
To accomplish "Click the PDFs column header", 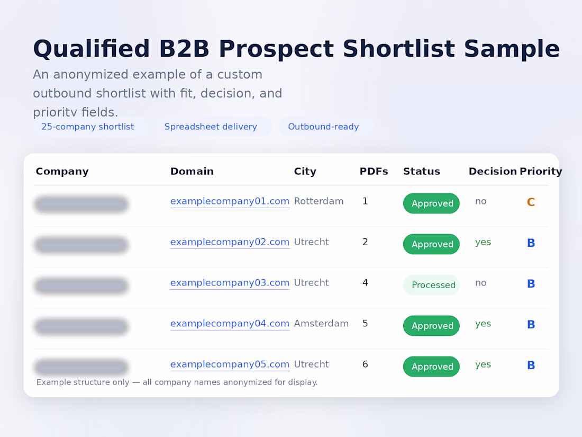I will click(x=374, y=171).
